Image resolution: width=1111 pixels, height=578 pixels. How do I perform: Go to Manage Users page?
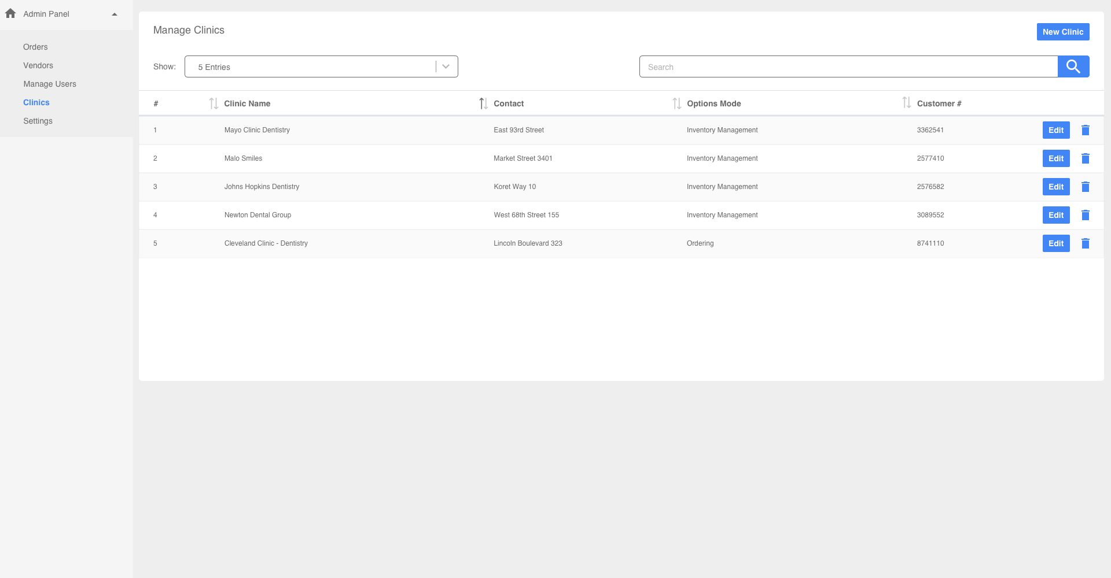[50, 84]
